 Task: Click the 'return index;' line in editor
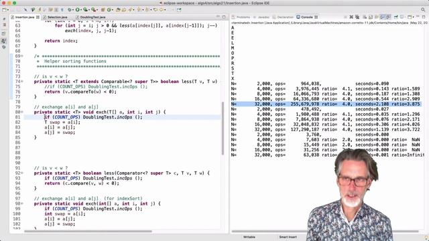click(x=61, y=41)
